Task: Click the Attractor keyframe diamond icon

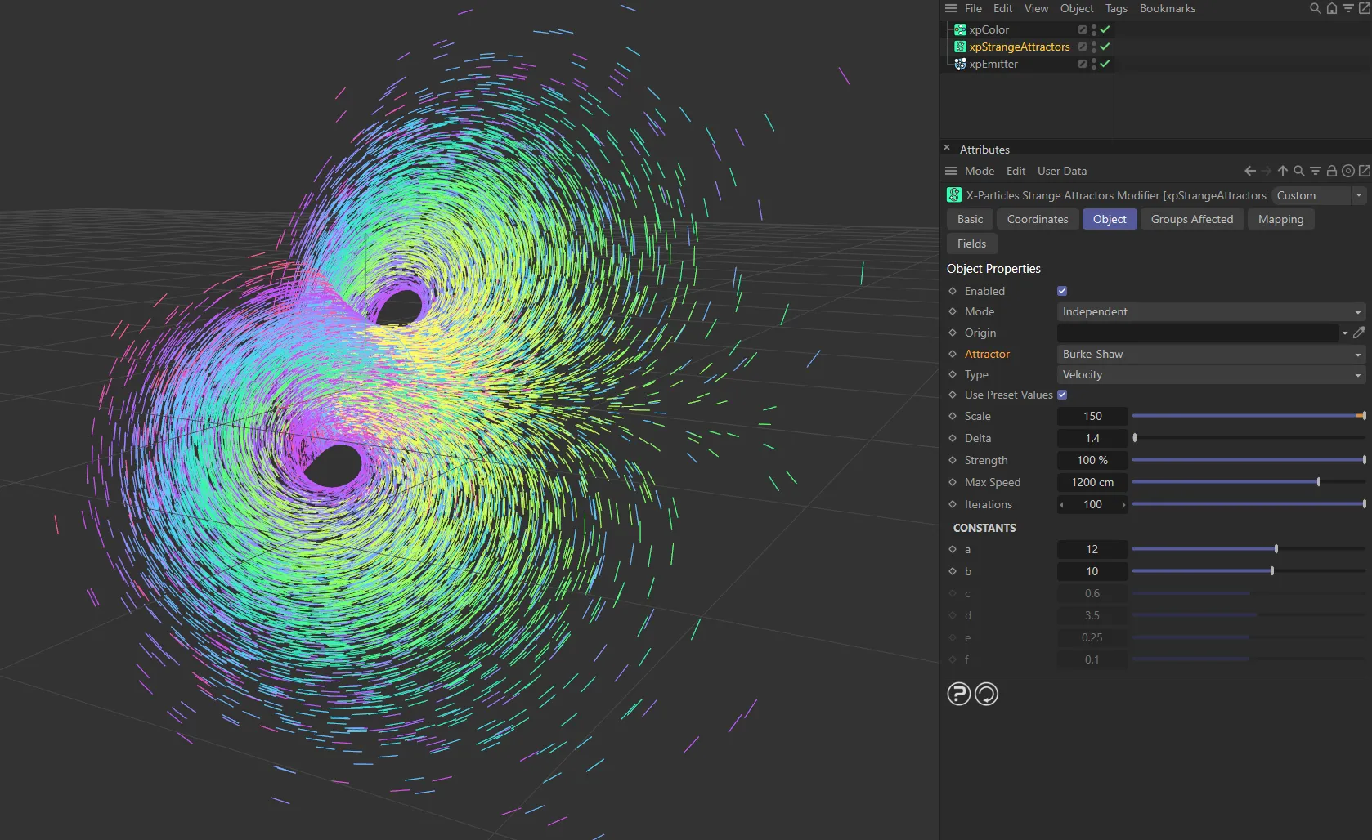Action: click(x=953, y=354)
